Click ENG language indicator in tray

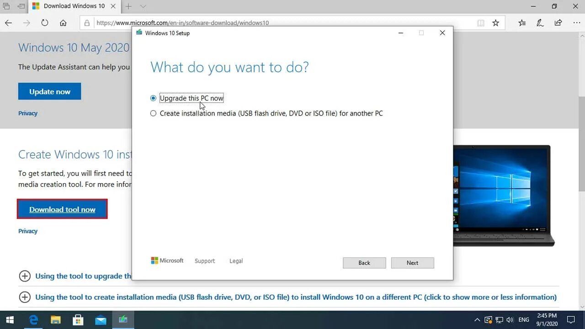tap(524, 320)
